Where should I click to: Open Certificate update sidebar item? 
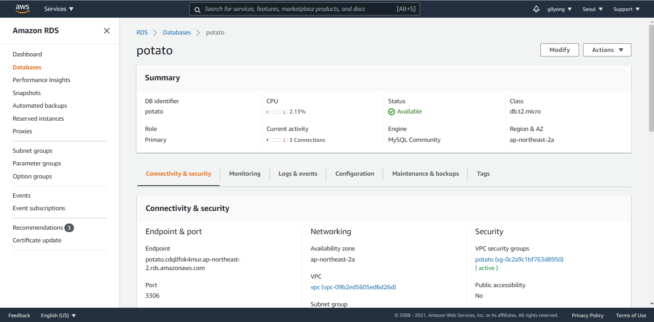37,240
